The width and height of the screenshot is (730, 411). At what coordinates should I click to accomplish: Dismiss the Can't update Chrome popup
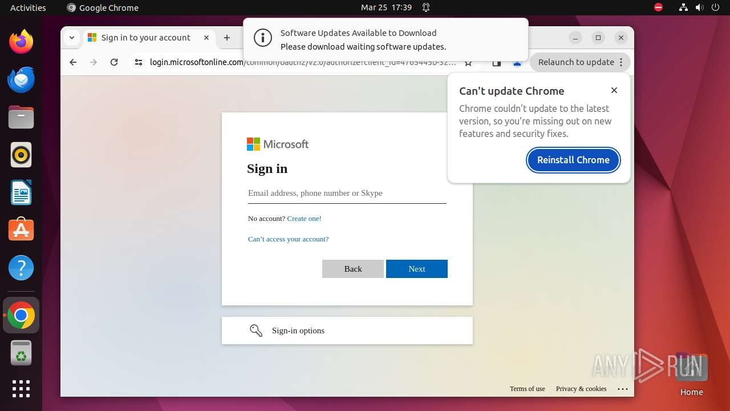point(614,90)
